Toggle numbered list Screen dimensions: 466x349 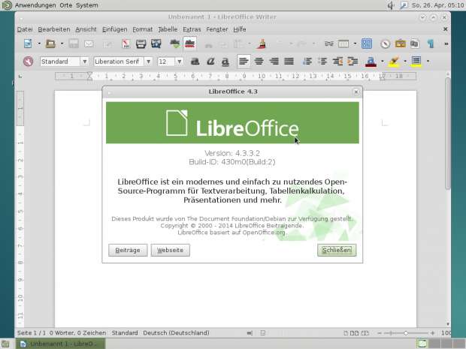pyautogui.click(x=307, y=62)
